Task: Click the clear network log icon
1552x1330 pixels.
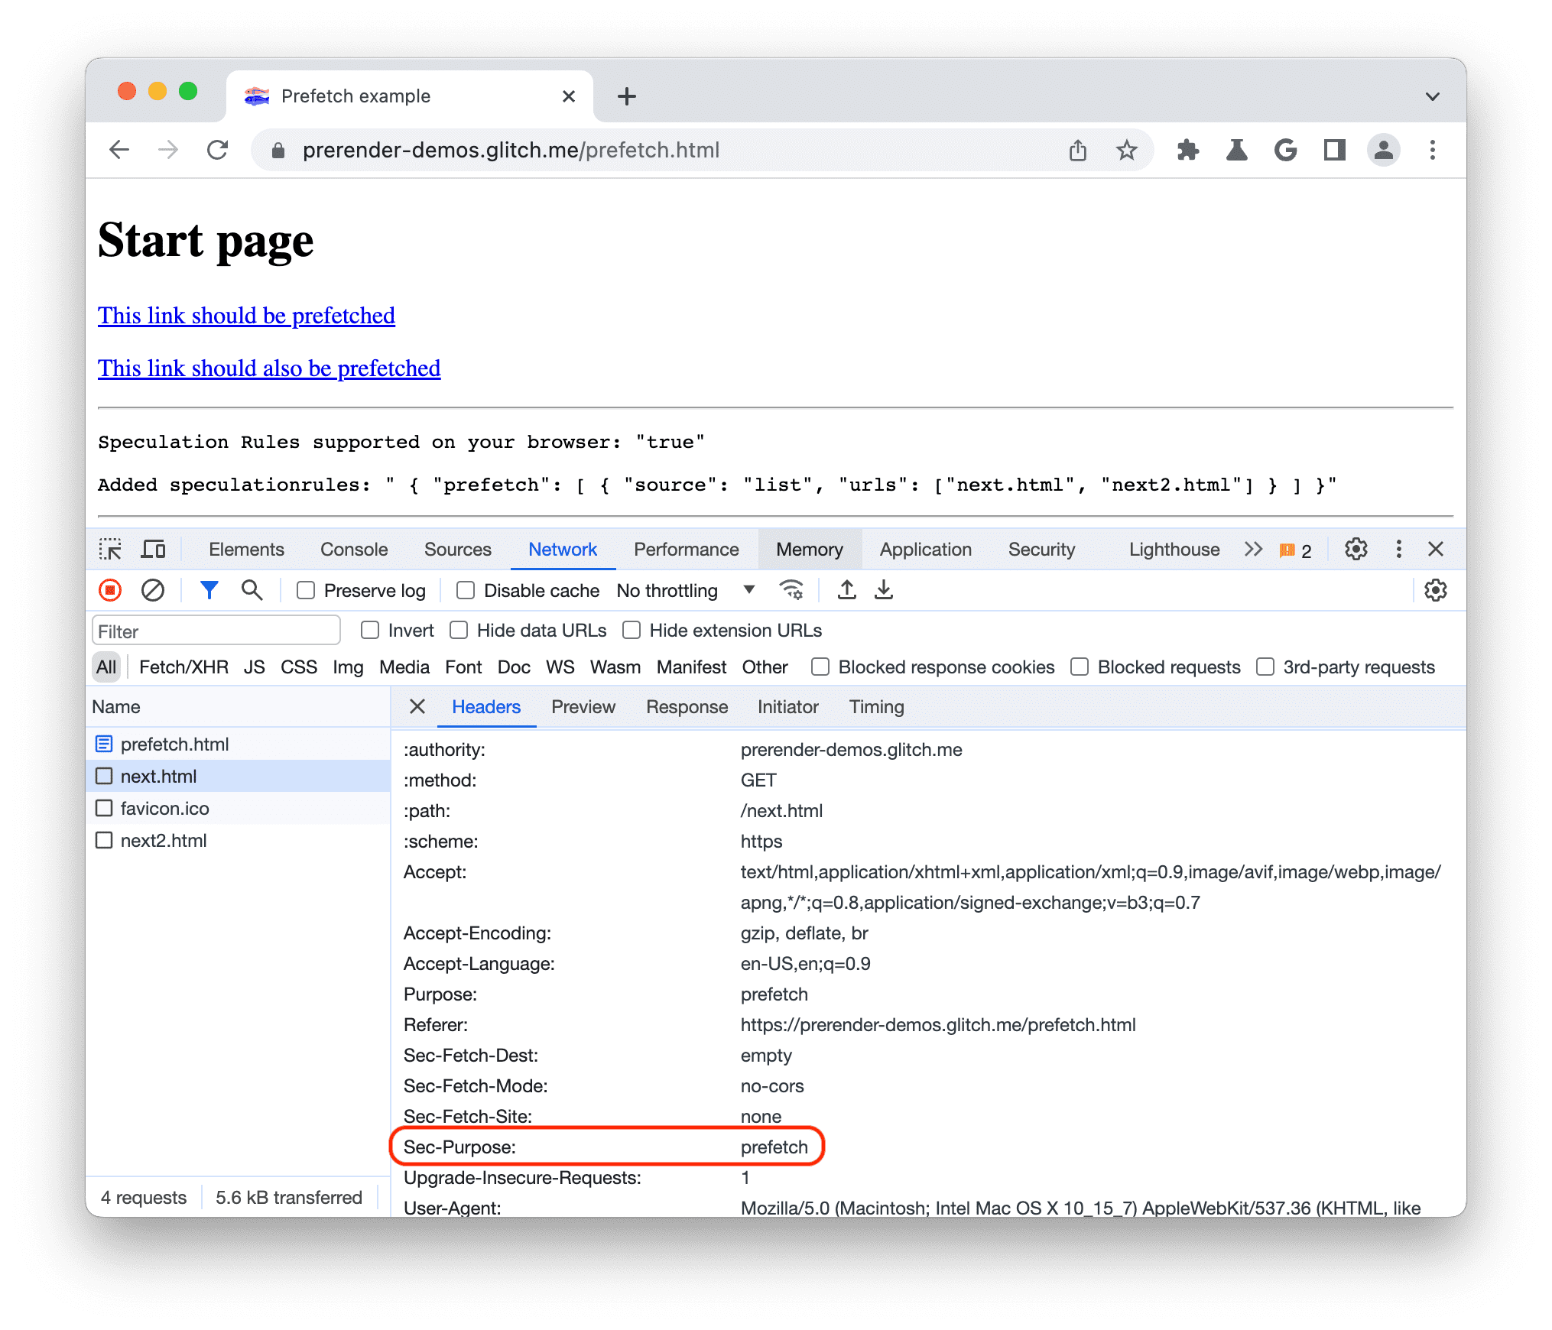Action: click(x=152, y=590)
